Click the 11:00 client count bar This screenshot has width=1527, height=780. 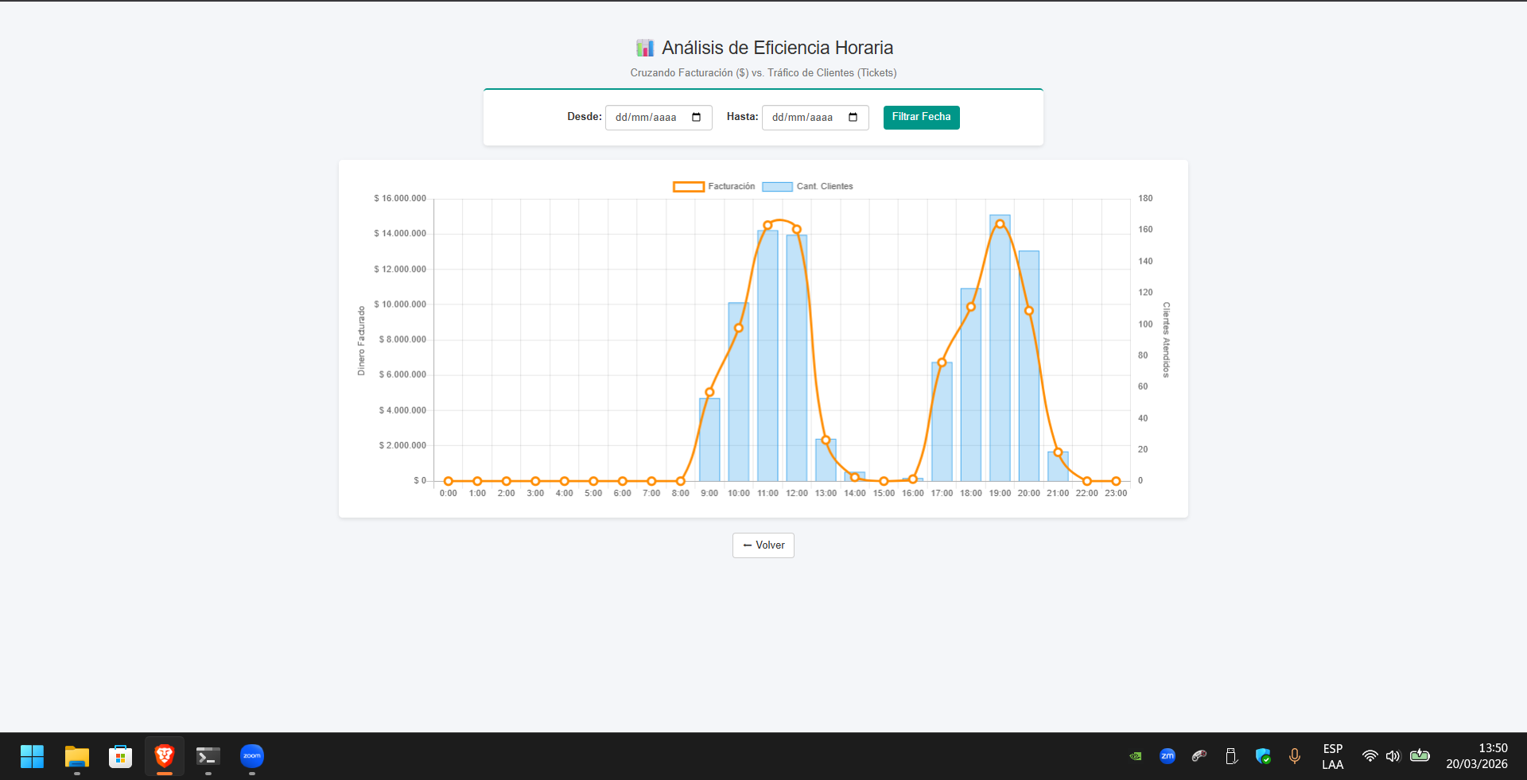click(x=767, y=358)
